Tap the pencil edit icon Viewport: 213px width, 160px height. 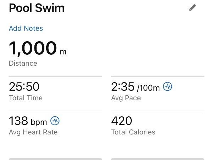(192, 8)
